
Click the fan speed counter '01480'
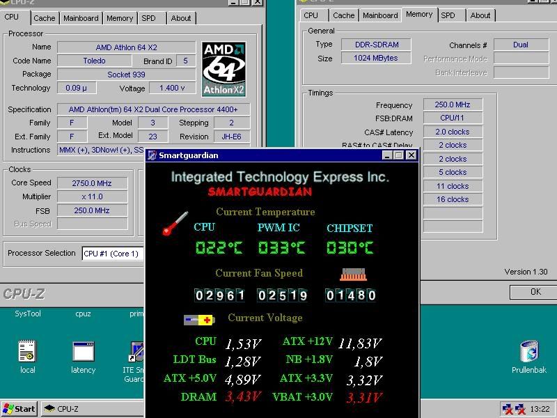coord(351,295)
